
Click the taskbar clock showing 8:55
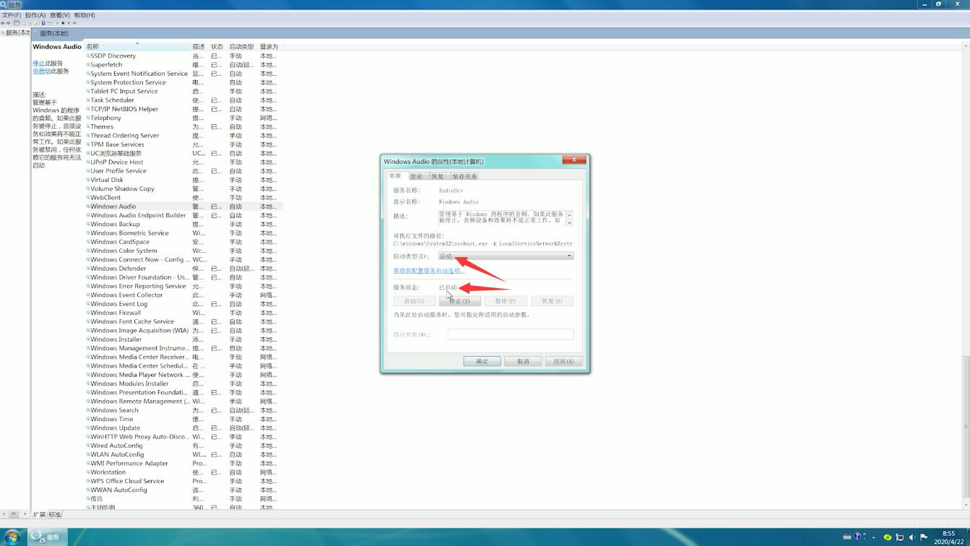(948, 537)
